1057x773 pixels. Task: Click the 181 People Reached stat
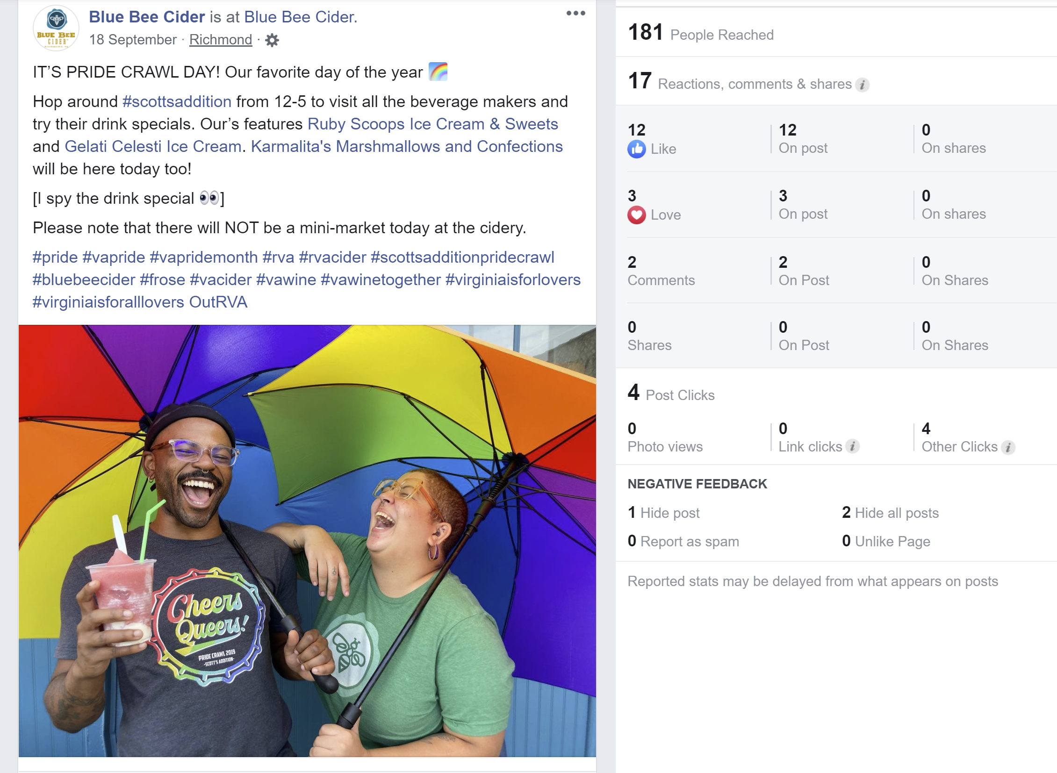pos(700,33)
